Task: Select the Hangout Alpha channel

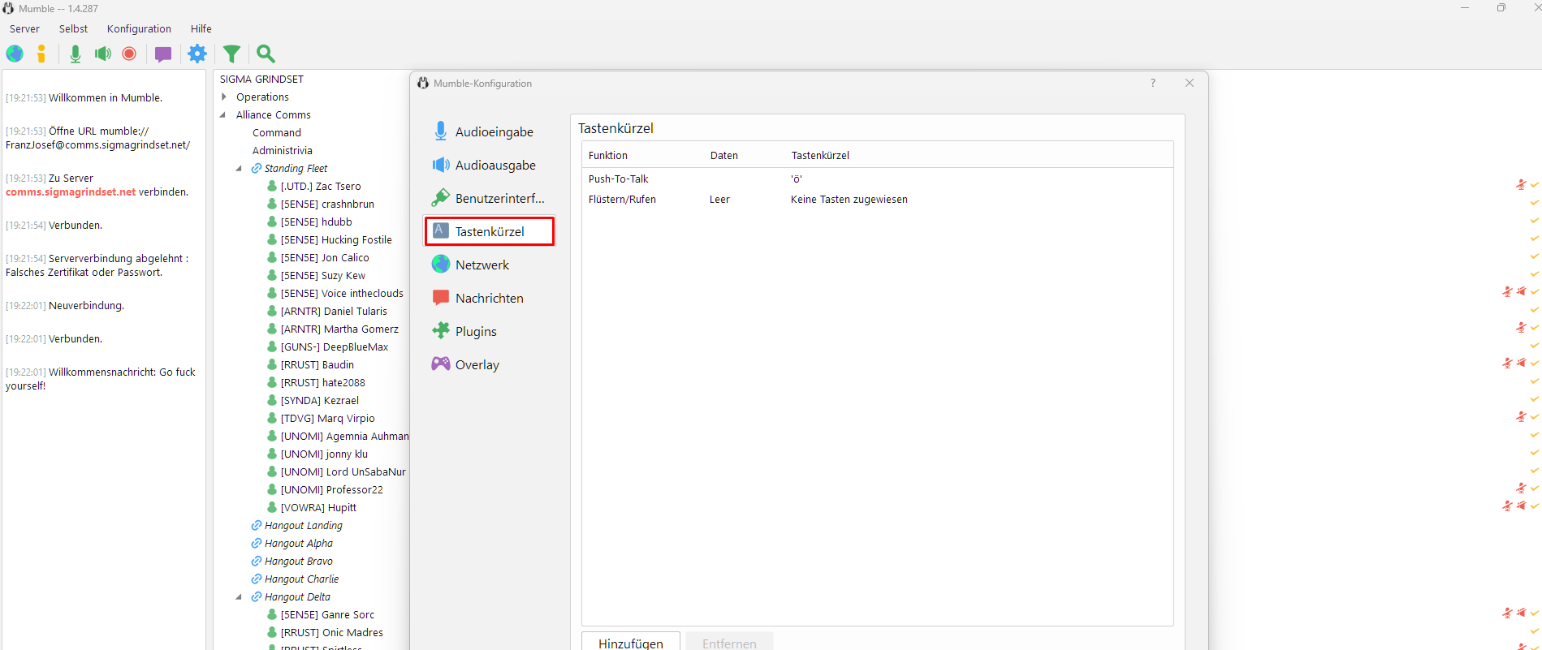Action: point(298,543)
